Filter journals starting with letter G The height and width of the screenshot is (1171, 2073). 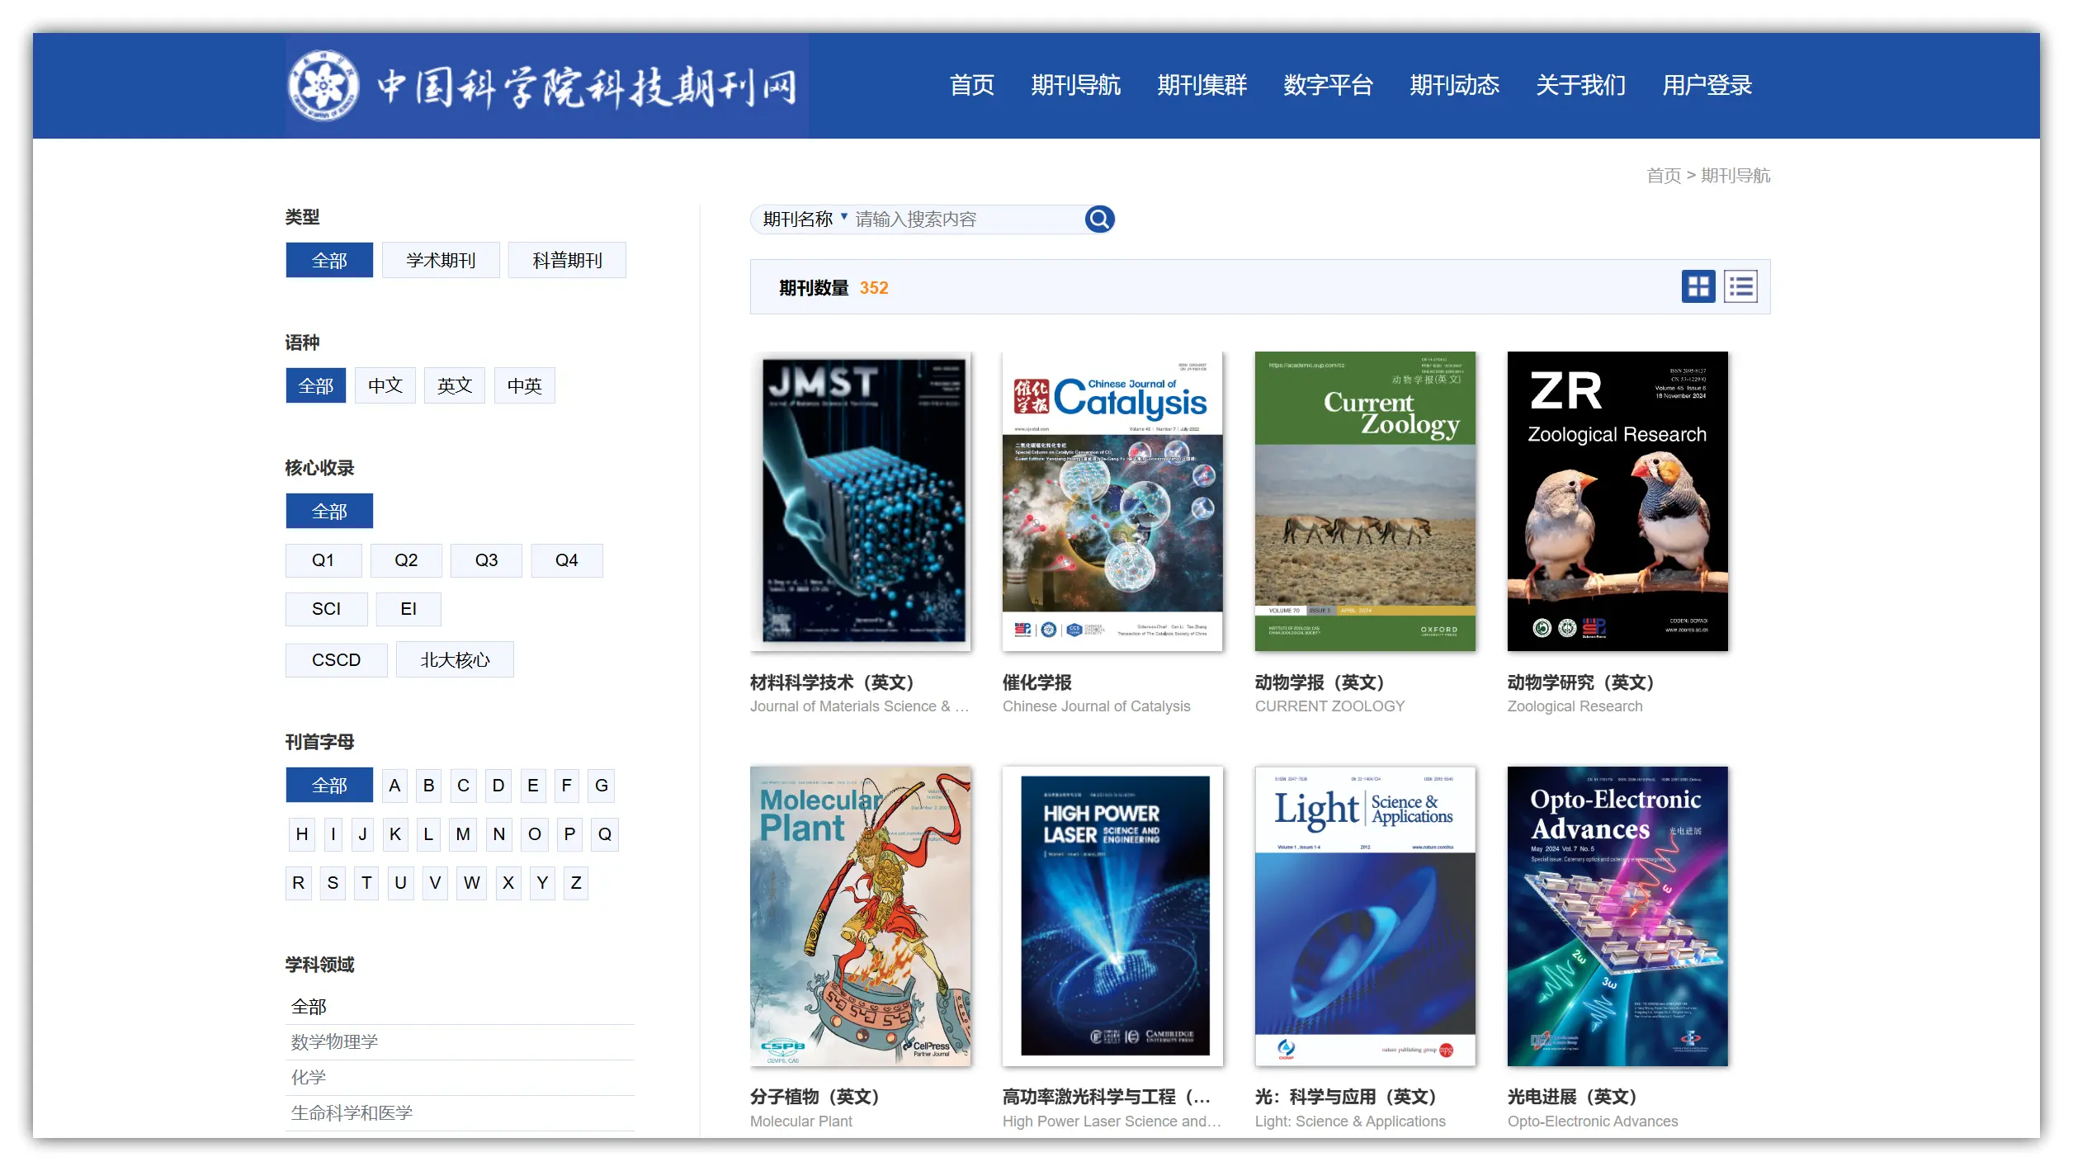(x=602, y=785)
